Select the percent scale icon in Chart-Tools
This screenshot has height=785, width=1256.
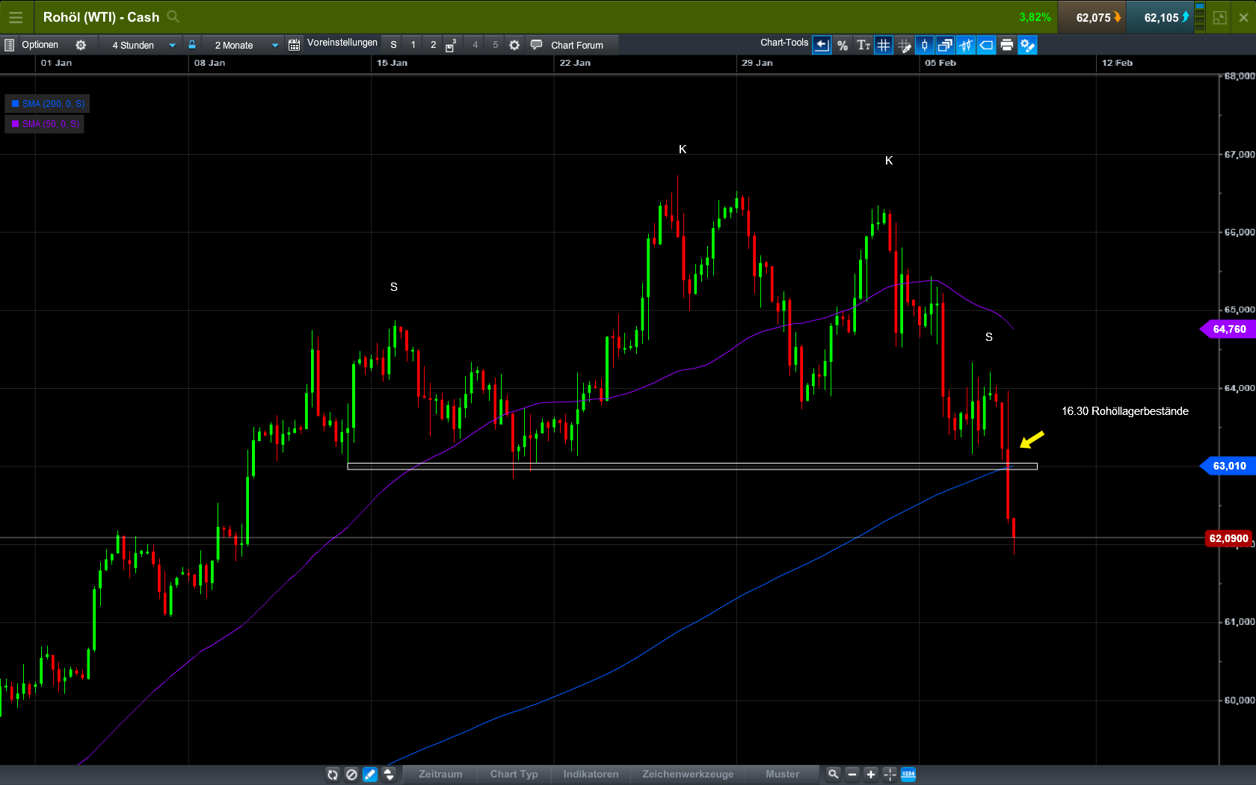843,45
